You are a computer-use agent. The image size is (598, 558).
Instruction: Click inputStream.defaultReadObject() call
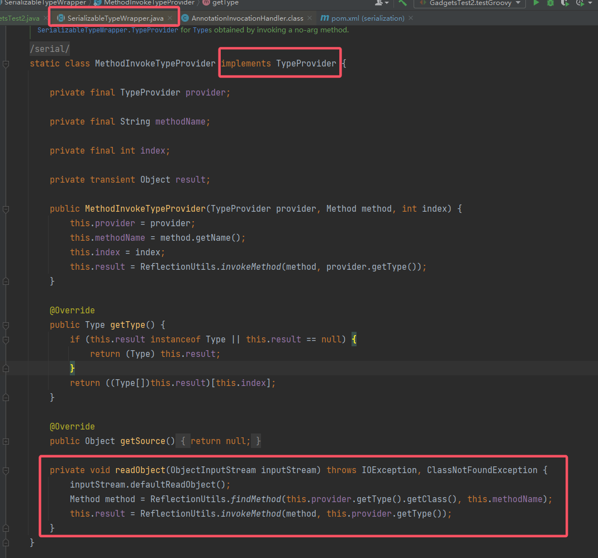point(148,485)
